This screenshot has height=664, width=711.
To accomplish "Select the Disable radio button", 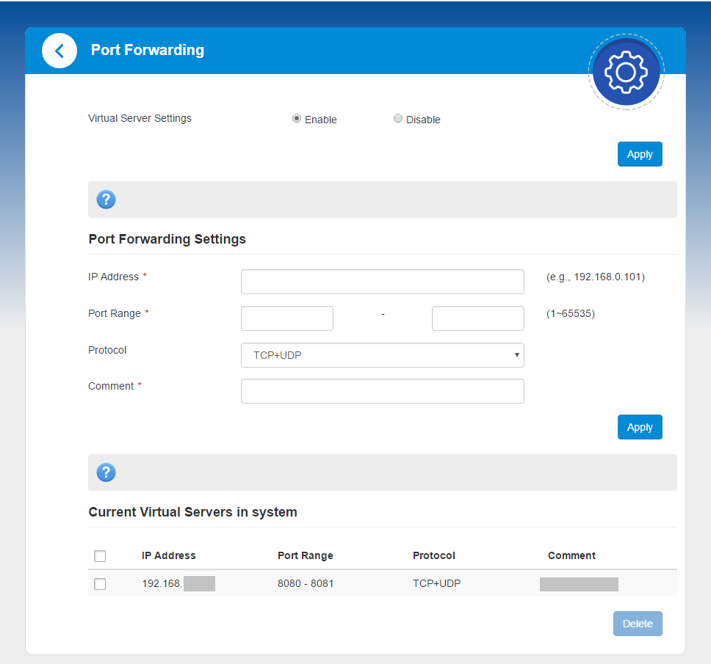I will coord(398,119).
